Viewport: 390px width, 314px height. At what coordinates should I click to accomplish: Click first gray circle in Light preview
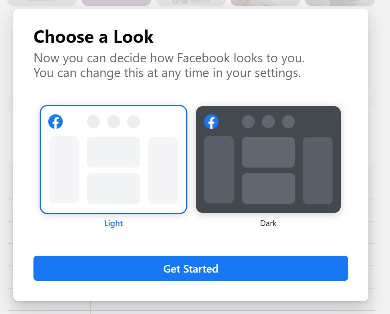point(93,121)
